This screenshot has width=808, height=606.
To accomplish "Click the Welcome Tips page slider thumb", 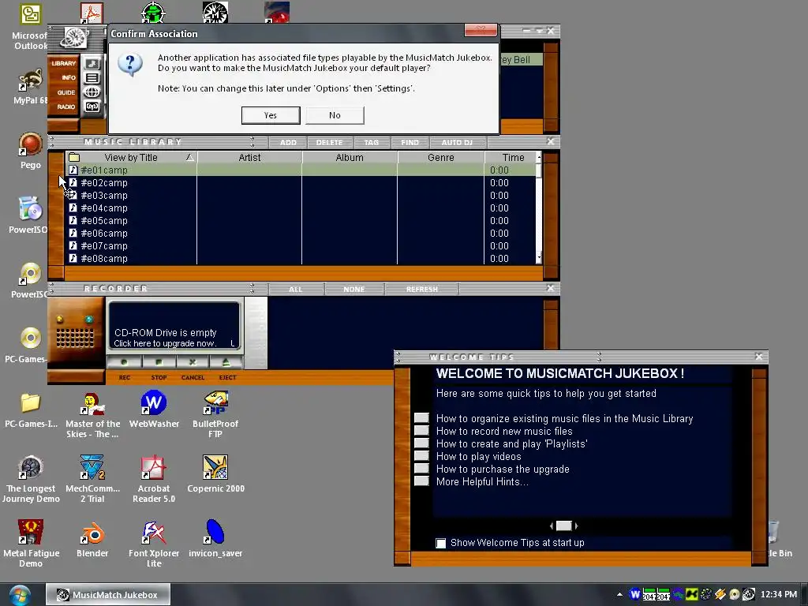I will 563,526.
